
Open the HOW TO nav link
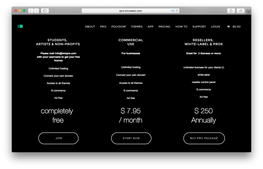[181, 26]
